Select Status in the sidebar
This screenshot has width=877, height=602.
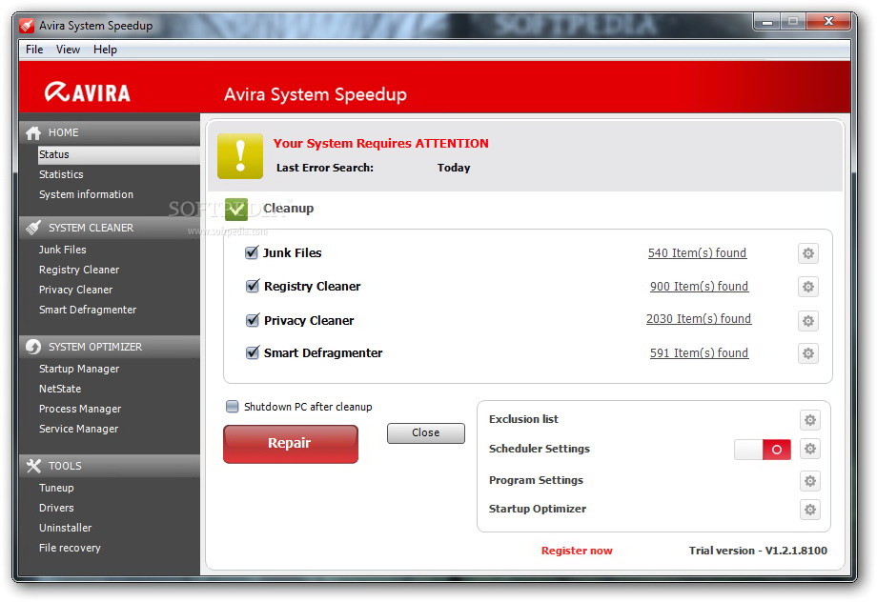click(118, 155)
